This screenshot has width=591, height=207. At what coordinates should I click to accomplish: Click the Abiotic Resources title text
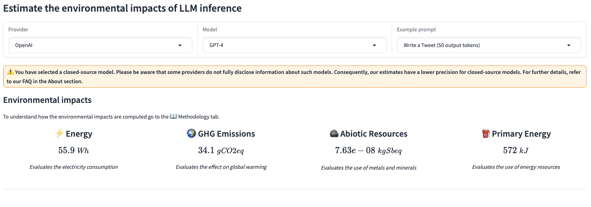coord(374,134)
